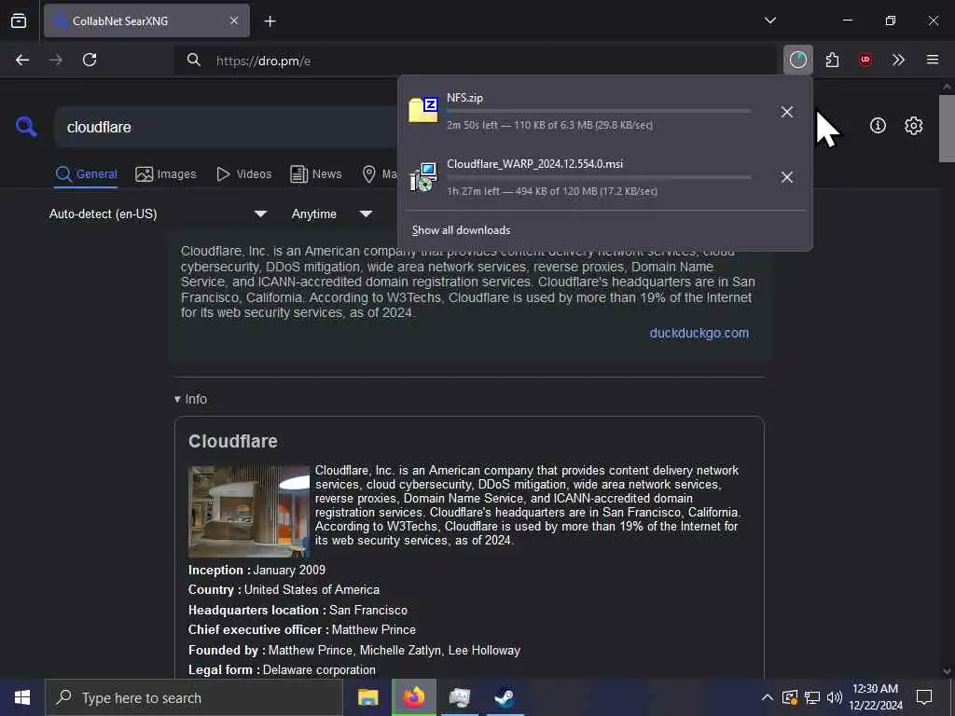Open the Extensions puzzle icon

click(832, 60)
